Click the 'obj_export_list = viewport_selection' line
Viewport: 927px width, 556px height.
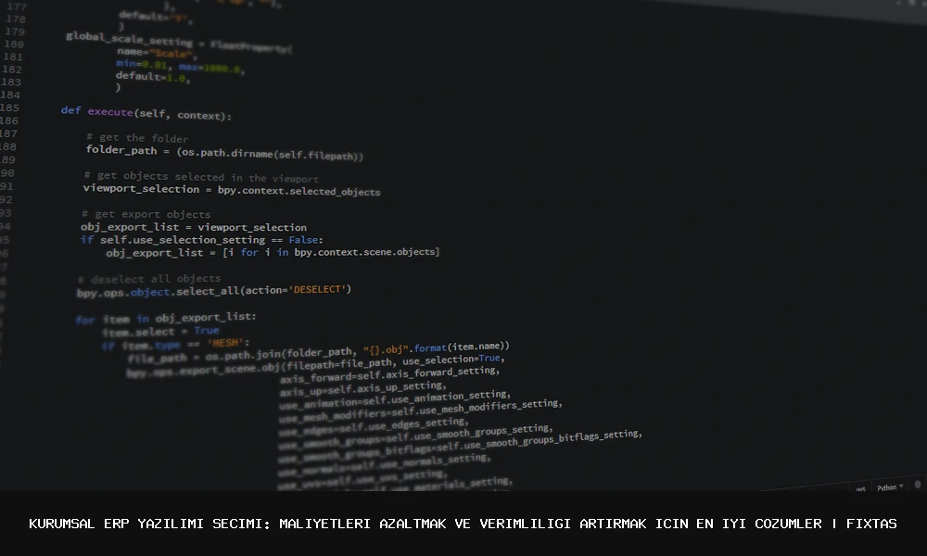194,227
